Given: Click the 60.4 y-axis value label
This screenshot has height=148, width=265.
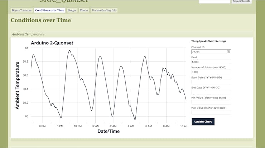Looking at the screenshot, I should pos(25,89).
